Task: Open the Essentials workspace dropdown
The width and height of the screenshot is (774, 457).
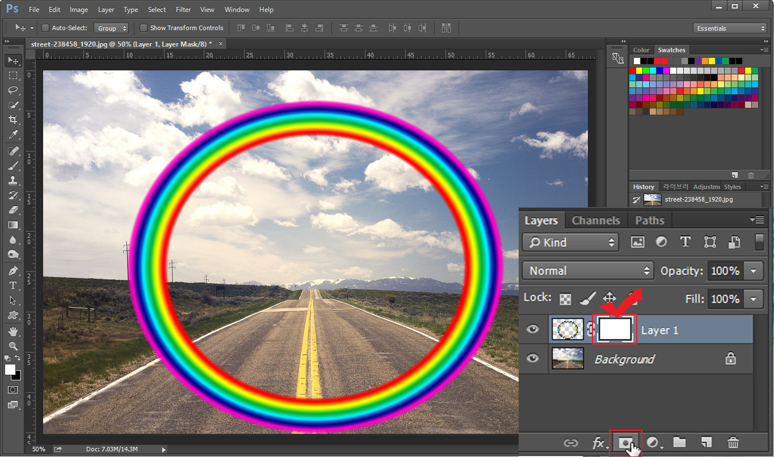Action: (x=730, y=28)
